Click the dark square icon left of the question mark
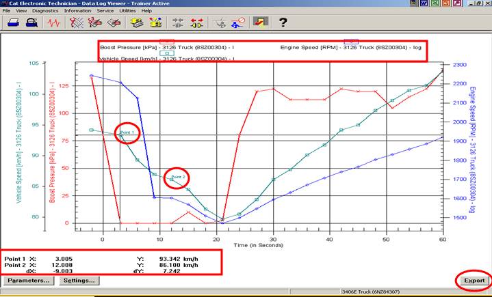This screenshot has height=297, width=492. click(x=261, y=23)
